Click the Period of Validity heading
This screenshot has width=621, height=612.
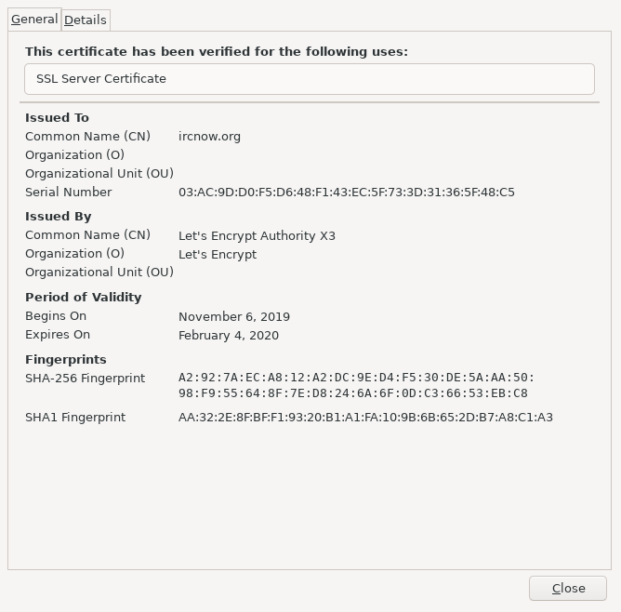coord(83,298)
